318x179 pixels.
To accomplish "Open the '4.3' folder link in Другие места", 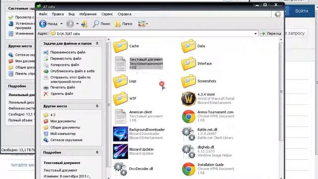I will pos(53,115).
